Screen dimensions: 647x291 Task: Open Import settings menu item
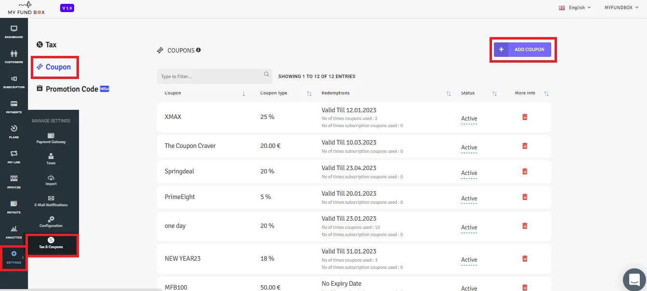tap(51, 180)
